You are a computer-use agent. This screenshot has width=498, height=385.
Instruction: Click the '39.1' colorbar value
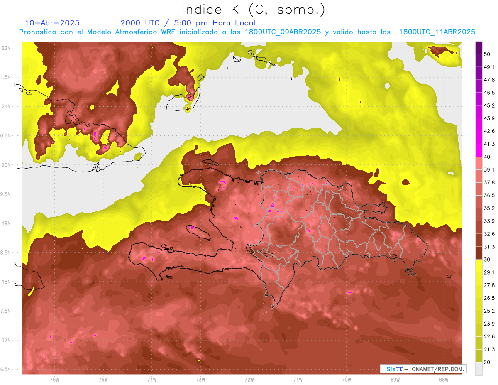[x=489, y=170]
